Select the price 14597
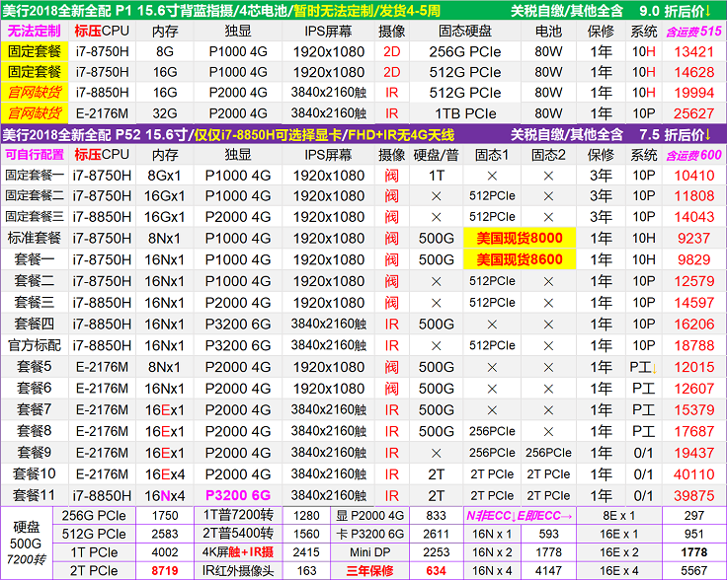The width and height of the screenshot is (727, 580). pos(693,303)
